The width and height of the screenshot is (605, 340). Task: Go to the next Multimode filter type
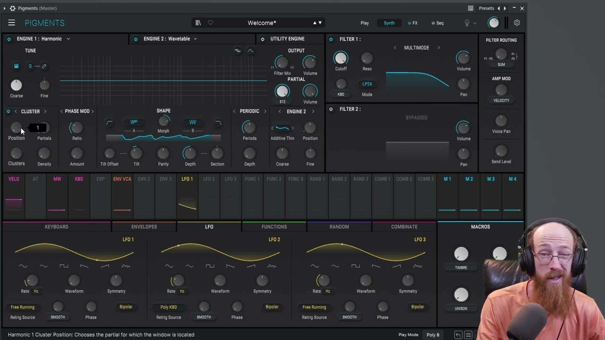click(x=439, y=48)
